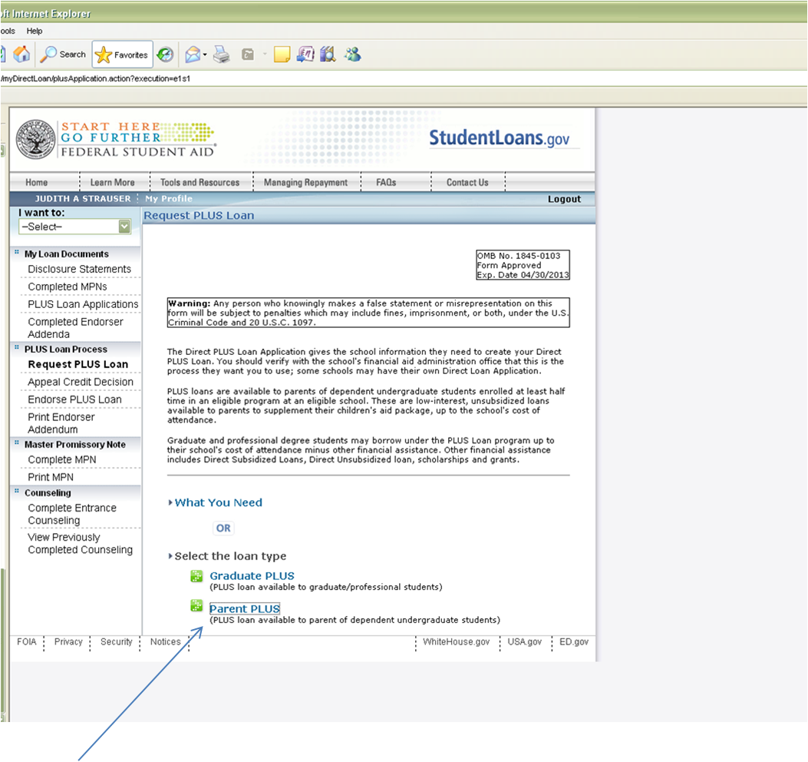This screenshot has width=808, height=762.
Task: Click the JUDITH A STRAUSER user name
Action: click(83, 199)
